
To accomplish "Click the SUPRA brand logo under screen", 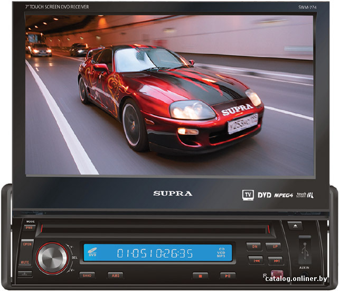I will click(173, 194).
